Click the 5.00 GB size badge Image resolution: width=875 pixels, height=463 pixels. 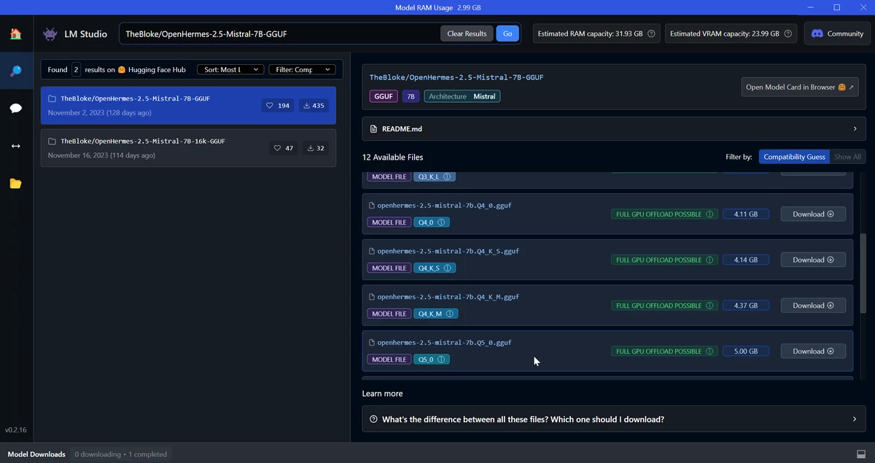[746, 351]
